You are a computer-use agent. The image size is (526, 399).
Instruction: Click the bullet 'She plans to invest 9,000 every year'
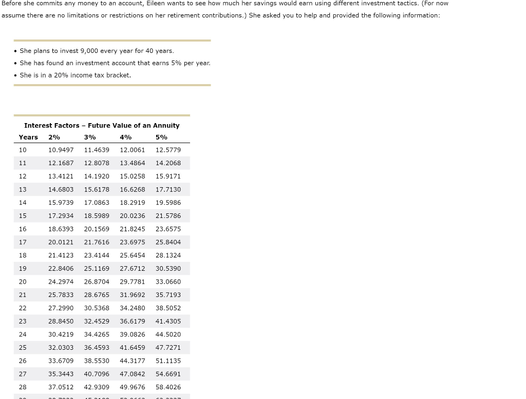point(94,51)
